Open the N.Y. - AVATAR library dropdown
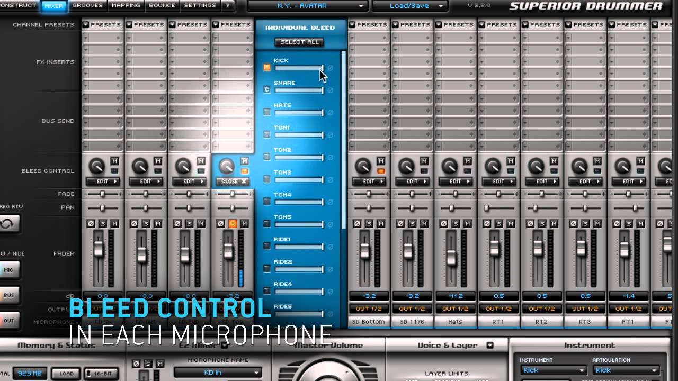The width and height of the screenshot is (678, 381). [x=308, y=6]
